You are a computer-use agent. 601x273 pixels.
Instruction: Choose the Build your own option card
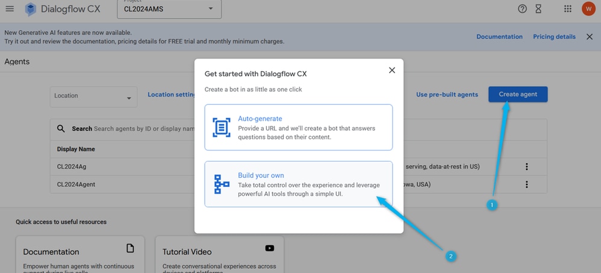pos(299,184)
